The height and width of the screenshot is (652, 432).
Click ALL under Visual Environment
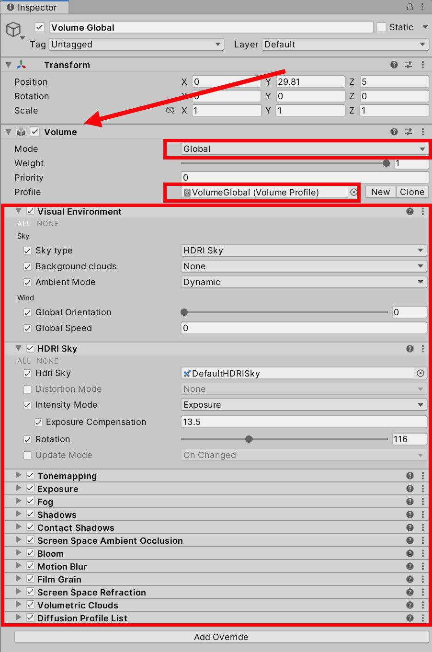pos(24,224)
